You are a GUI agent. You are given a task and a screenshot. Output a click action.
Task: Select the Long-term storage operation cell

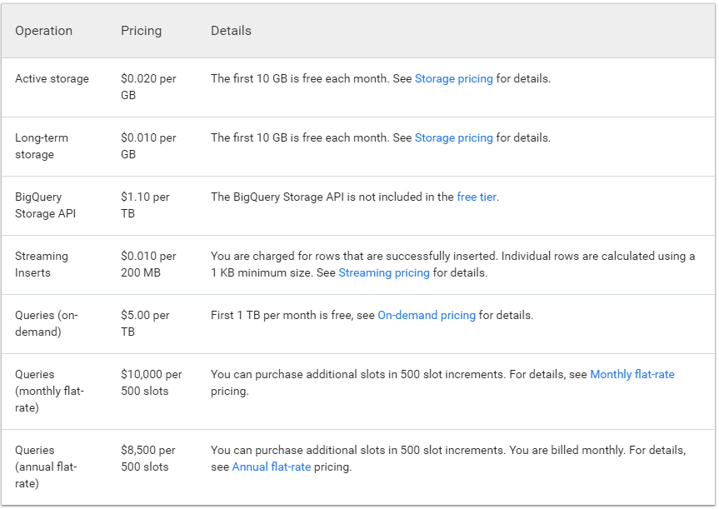(42, 147)
